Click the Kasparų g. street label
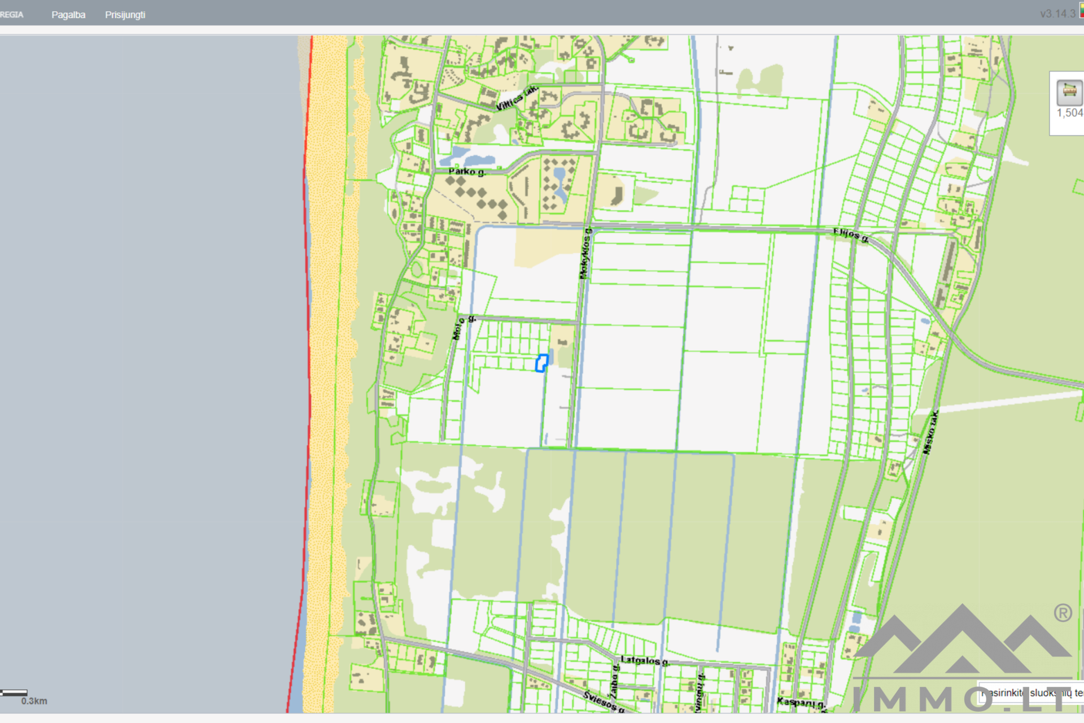Image resolution: width=1084 pixels, height=723 pixels. (801, 703)
